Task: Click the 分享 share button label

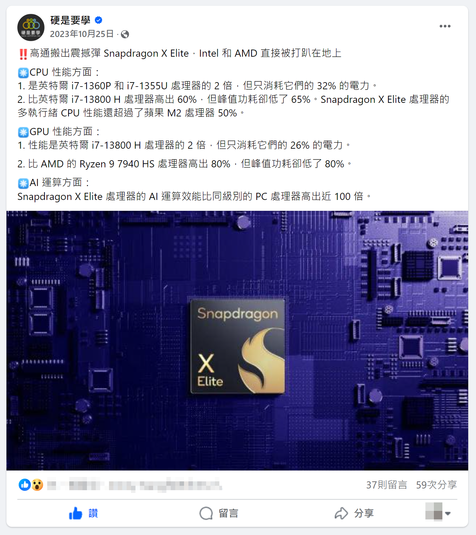Action: (x=364, y=513)
